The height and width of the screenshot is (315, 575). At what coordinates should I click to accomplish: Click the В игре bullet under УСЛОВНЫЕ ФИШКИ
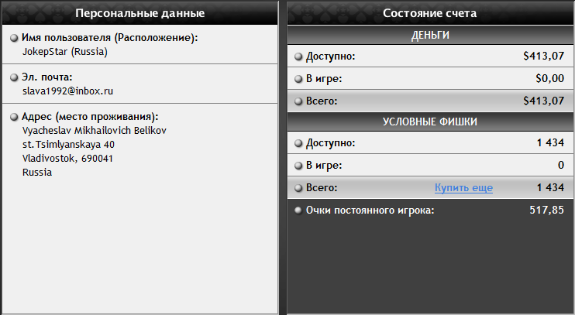(298, 166)
